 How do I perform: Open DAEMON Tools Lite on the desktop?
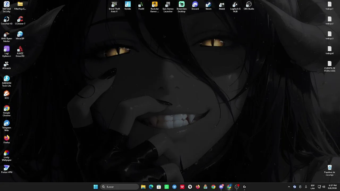point(7,81)
